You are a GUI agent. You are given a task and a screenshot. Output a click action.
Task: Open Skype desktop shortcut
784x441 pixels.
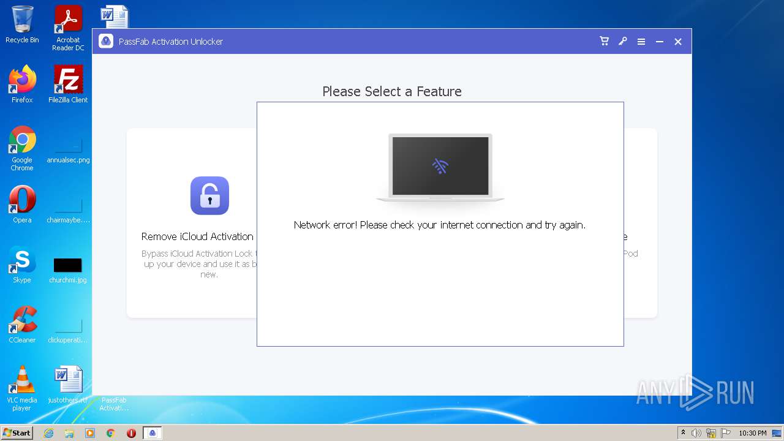pyautogui.click(x=22, y=265)
